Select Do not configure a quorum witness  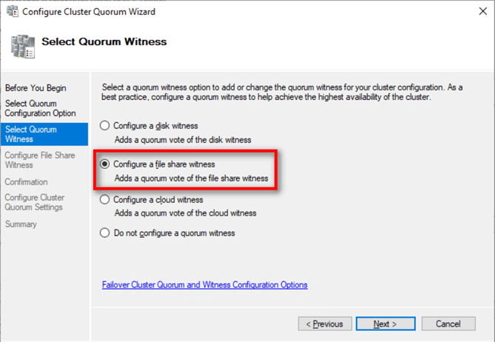point(105,233)
